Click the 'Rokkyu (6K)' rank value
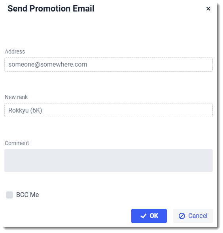 [x=25, y=110]
